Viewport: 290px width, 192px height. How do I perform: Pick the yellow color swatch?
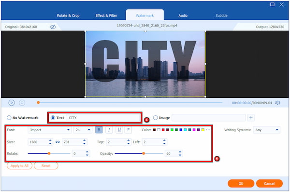tap(203, 130)
